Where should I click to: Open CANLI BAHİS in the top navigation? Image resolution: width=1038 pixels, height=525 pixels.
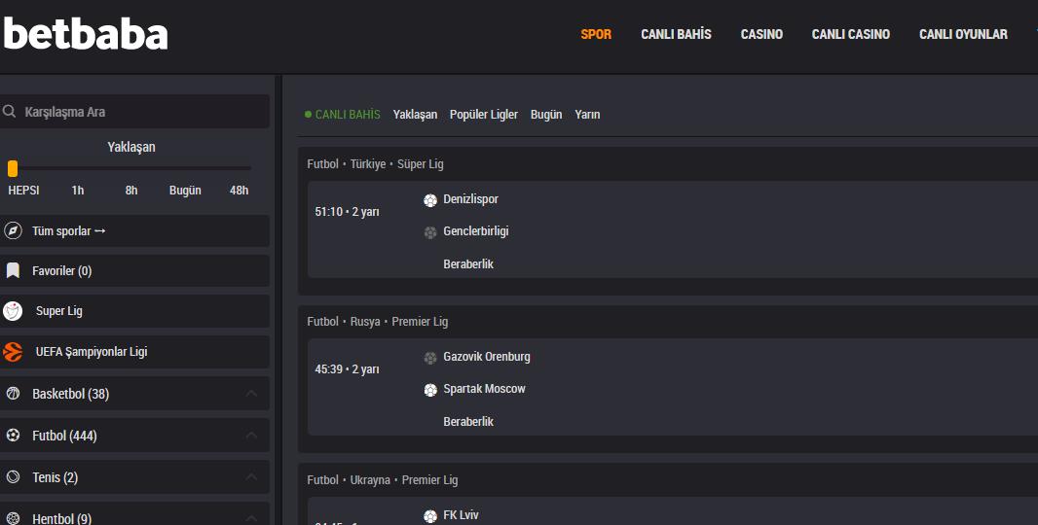(676, 34)
